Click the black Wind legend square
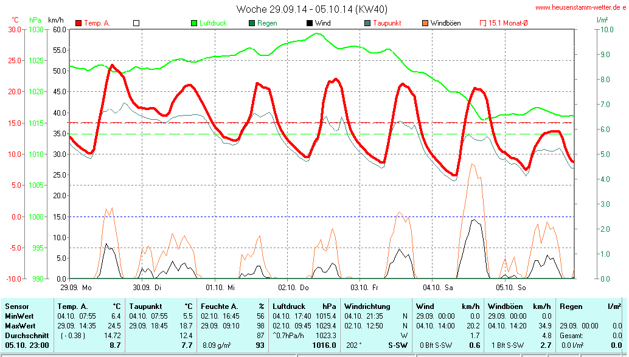The image size is (629, 357). point(310,23)
